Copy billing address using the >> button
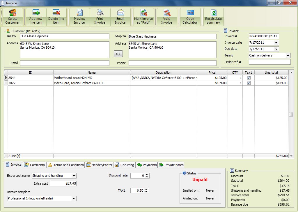 click(118, 54)
